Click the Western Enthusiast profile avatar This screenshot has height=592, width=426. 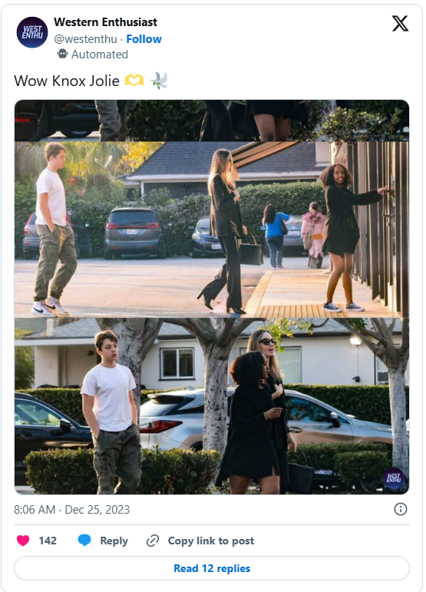[x=32, y=32]
